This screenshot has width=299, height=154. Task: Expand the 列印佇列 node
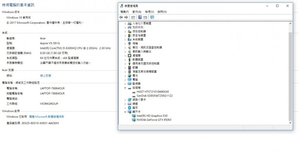click(125, 27)
